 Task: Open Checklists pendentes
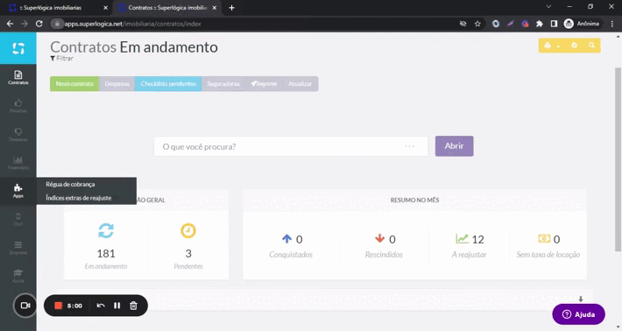pos(168,84)
